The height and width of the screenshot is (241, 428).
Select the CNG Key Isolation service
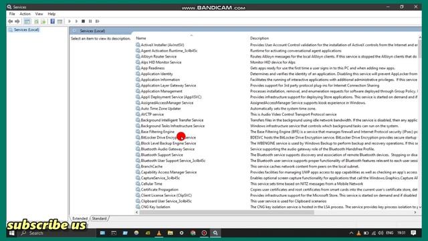(155, 207)
